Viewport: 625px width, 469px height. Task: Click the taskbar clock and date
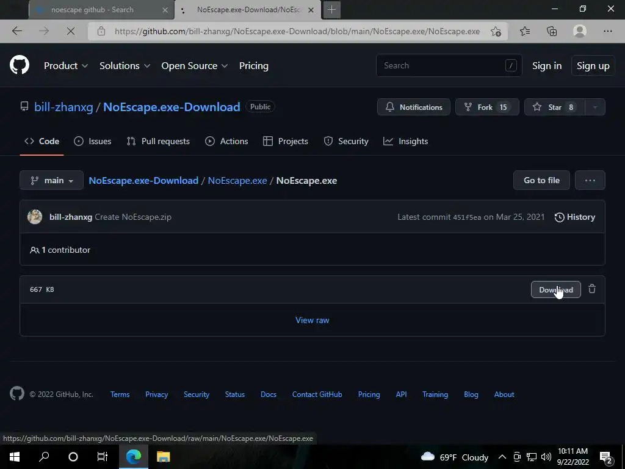pyautogui.click(x=573, y=457)
